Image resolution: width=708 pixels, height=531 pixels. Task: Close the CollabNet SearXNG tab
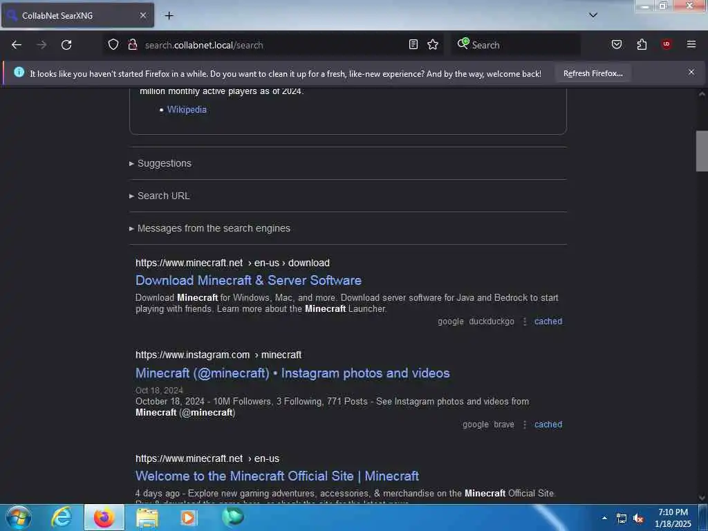pyautogui.click(x=143, y=15)
